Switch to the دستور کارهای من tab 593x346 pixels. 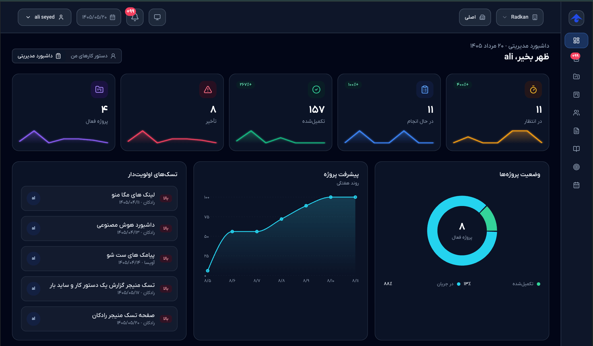(93, 56)
